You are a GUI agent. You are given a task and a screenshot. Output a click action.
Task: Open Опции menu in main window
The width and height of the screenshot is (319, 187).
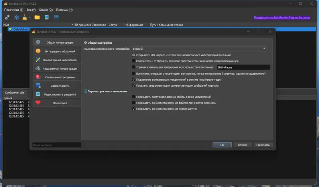[x=45, y=10]
